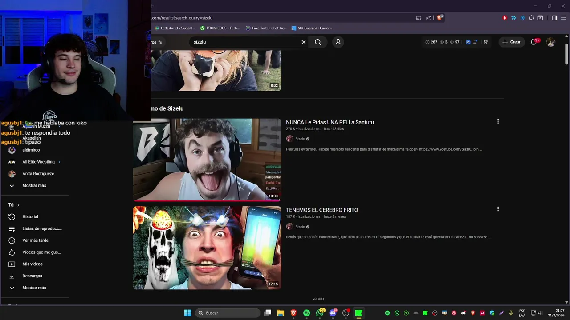Open the 8:02 video thumbnail at top
Image resolution: width=570 pixels, height=320 pixels.
[216, 71]
